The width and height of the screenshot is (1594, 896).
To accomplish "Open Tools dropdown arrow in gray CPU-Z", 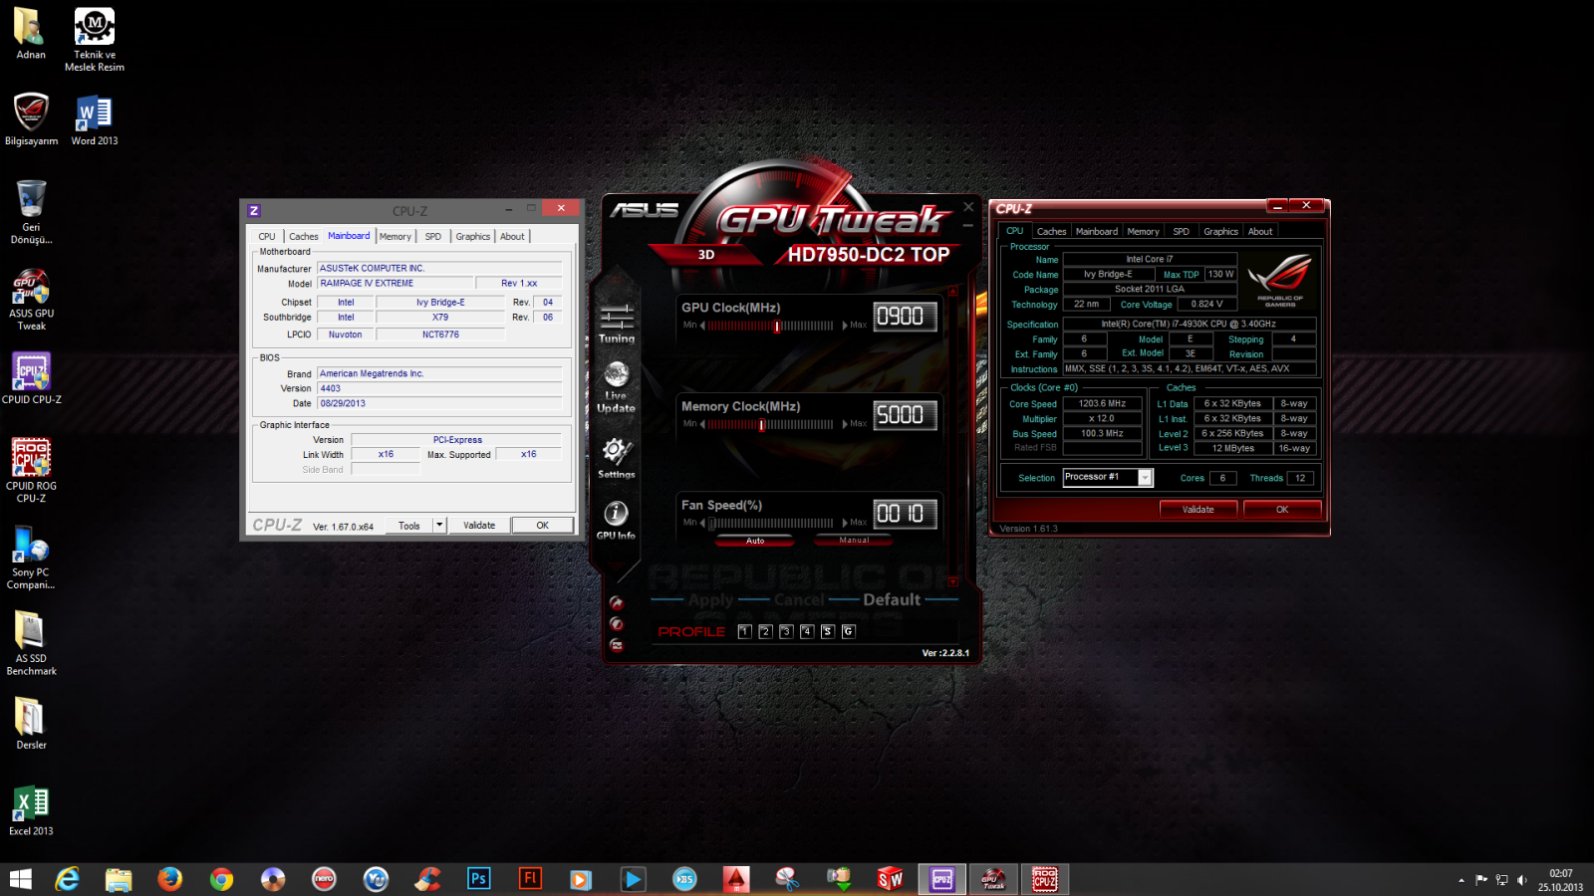I will click(439, 526).
